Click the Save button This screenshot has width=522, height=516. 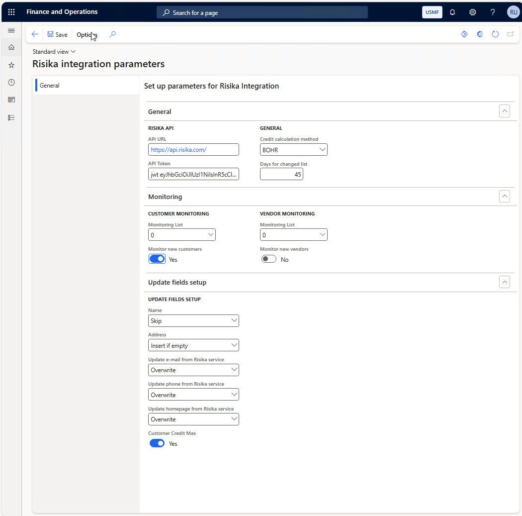tap(57, 35)
